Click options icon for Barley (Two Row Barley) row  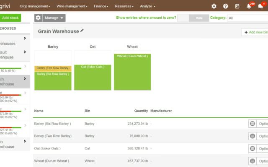pos(253,136)
